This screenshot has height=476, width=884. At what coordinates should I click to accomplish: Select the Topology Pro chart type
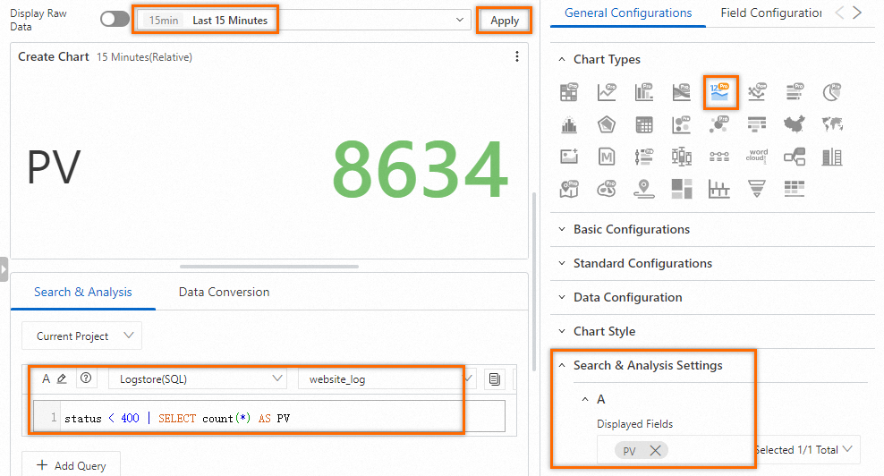pyautogui.click(x=719, y=124)
